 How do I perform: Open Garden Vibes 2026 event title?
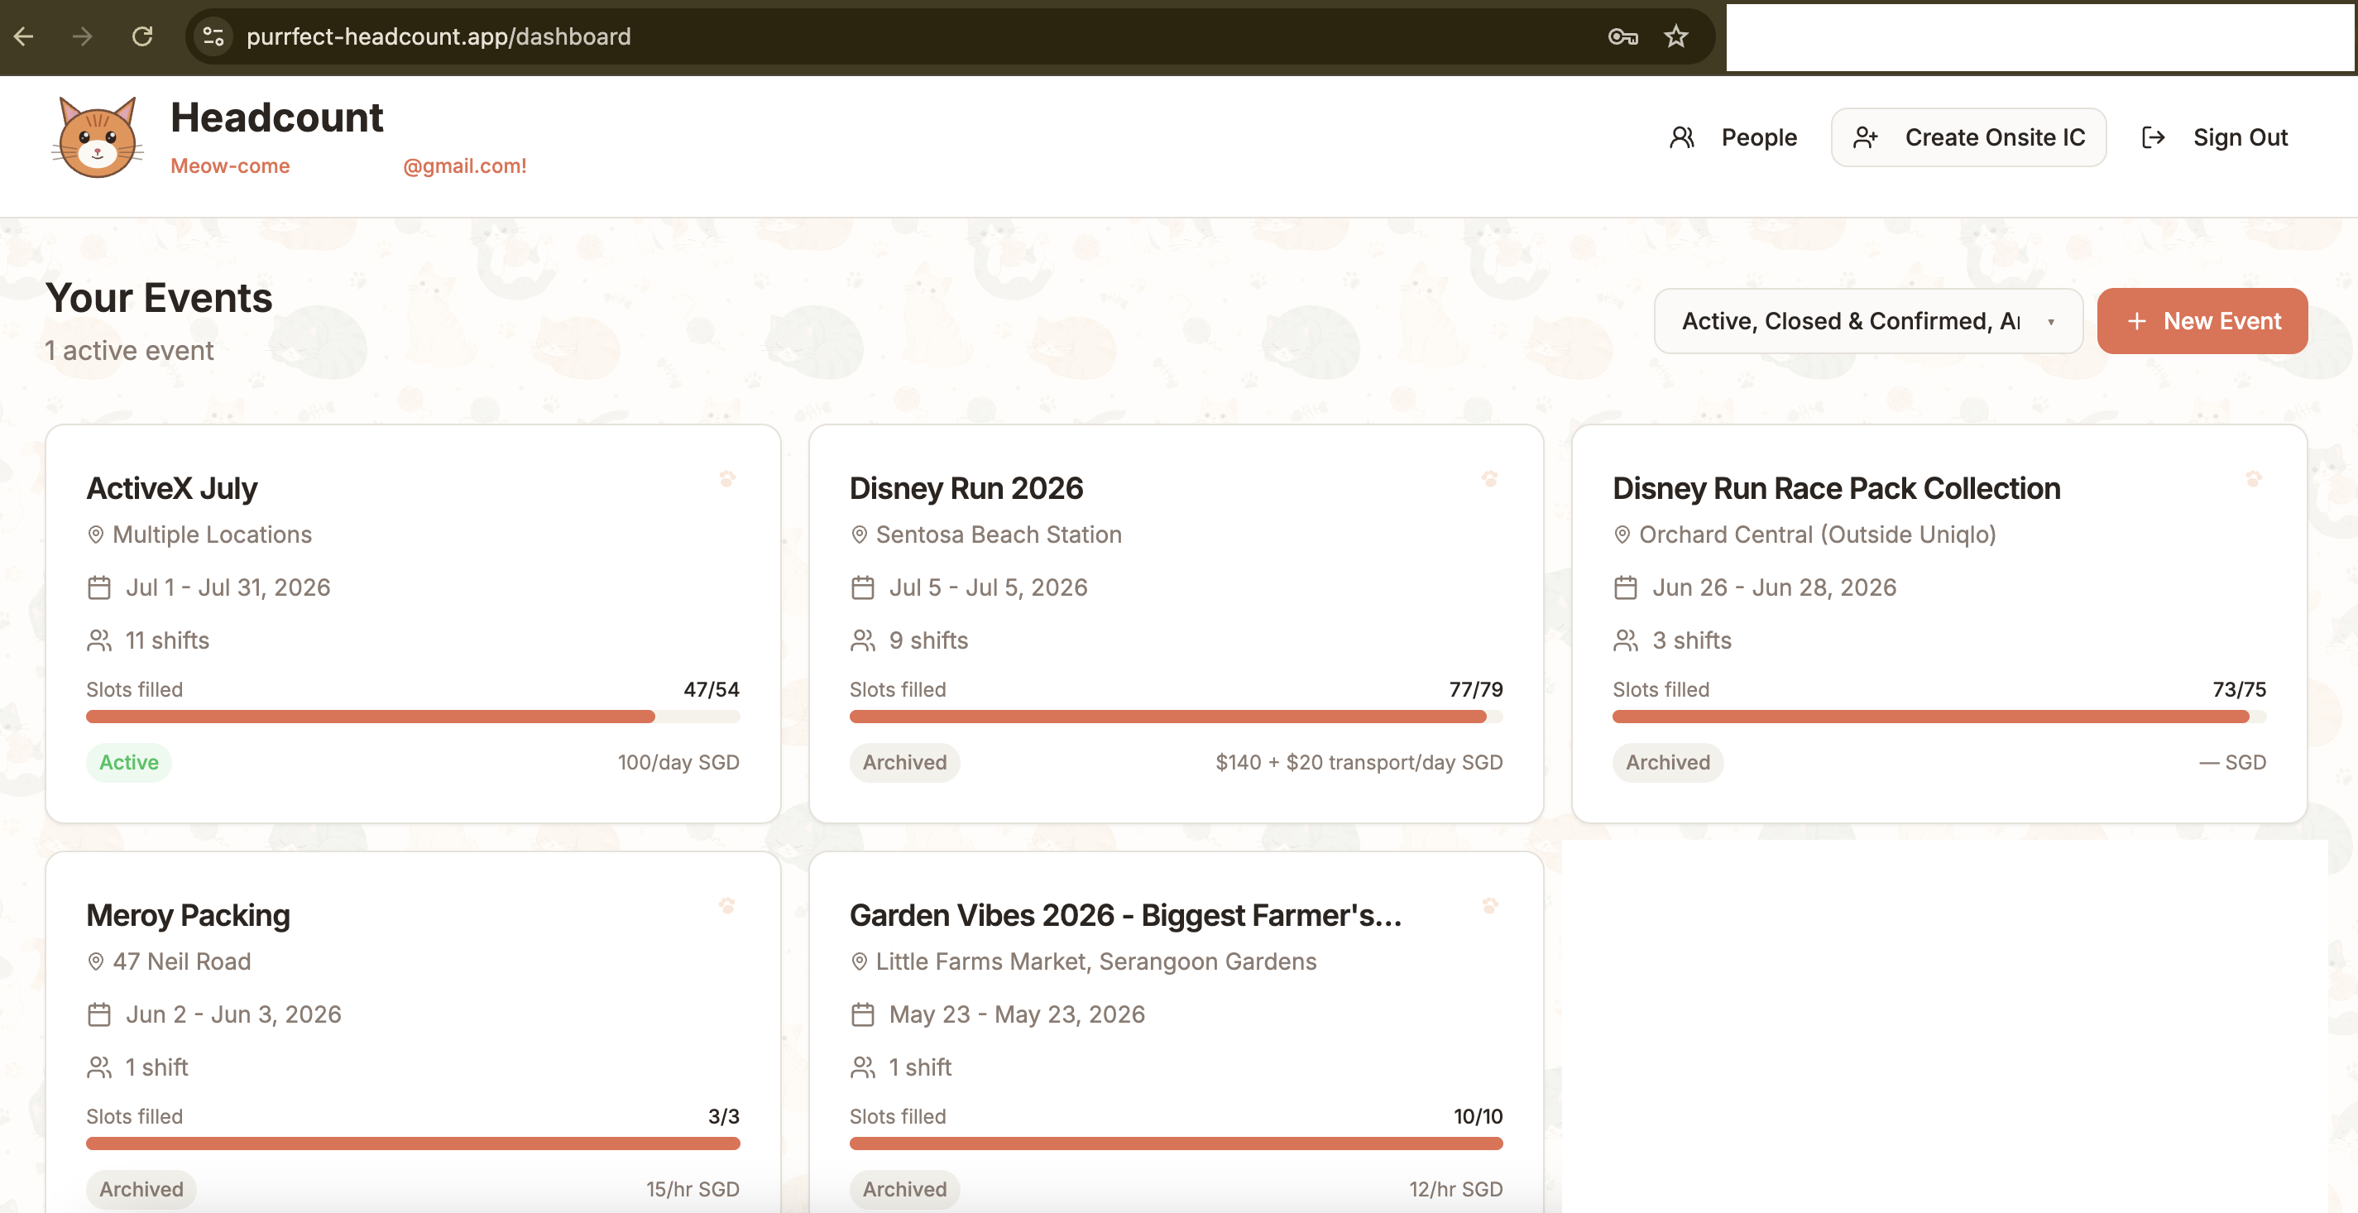(1125, 914)
